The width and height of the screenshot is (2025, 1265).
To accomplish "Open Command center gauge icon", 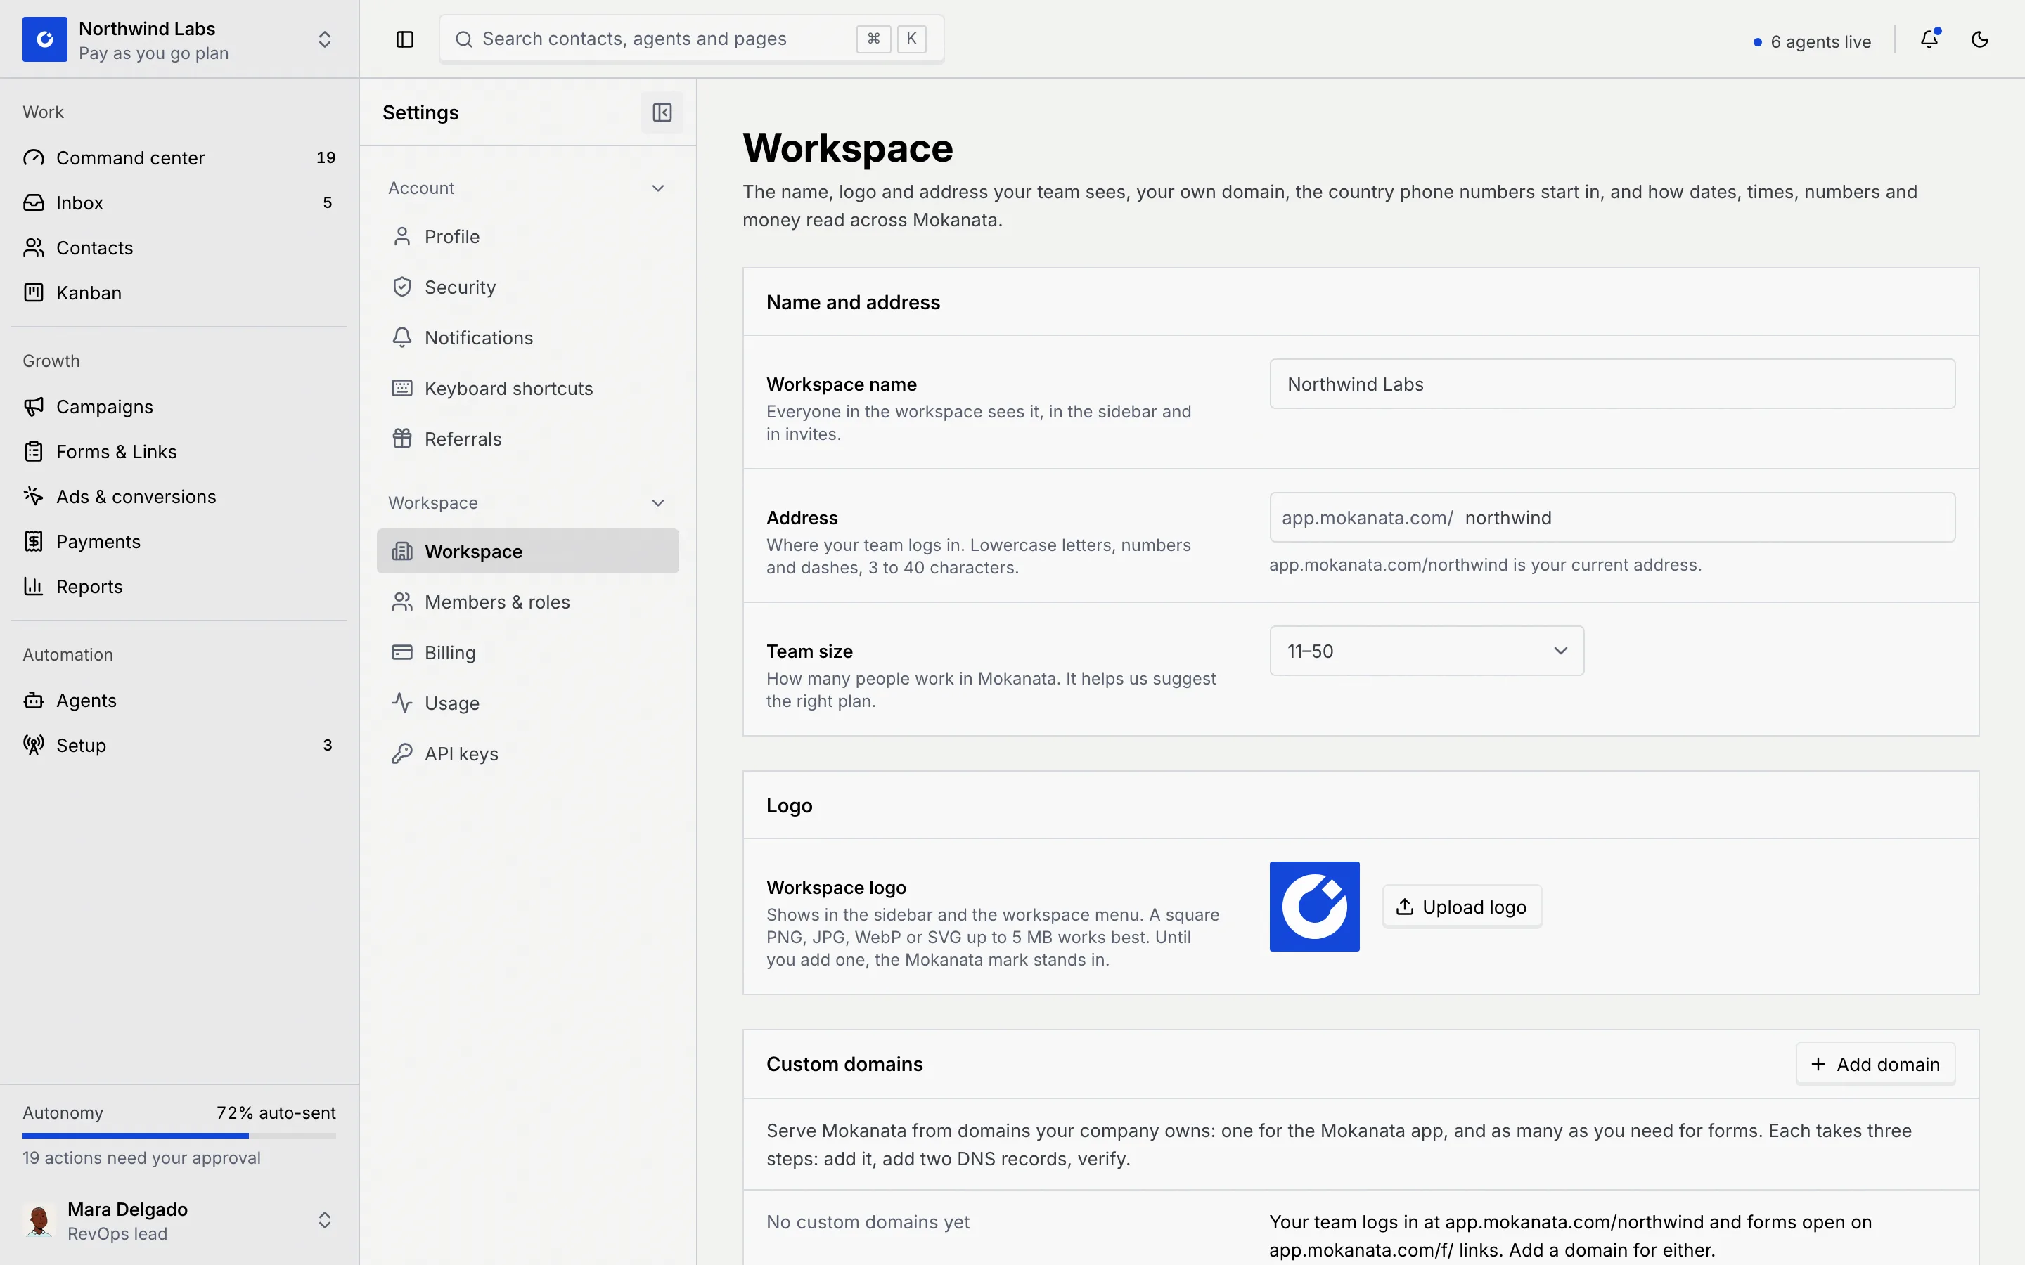I will point(34,157).
